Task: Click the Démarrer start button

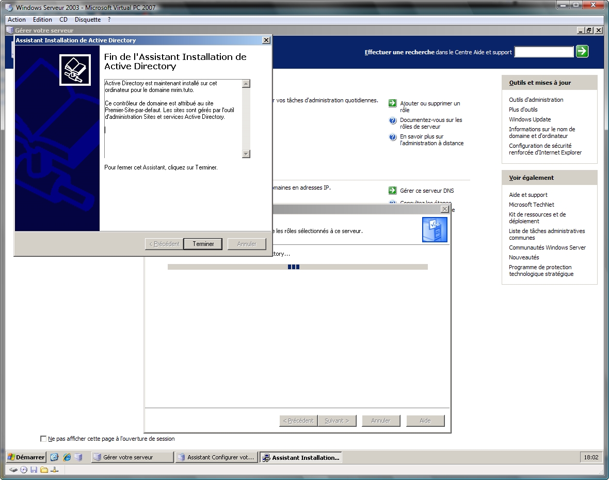Action: tap(26, 457)
